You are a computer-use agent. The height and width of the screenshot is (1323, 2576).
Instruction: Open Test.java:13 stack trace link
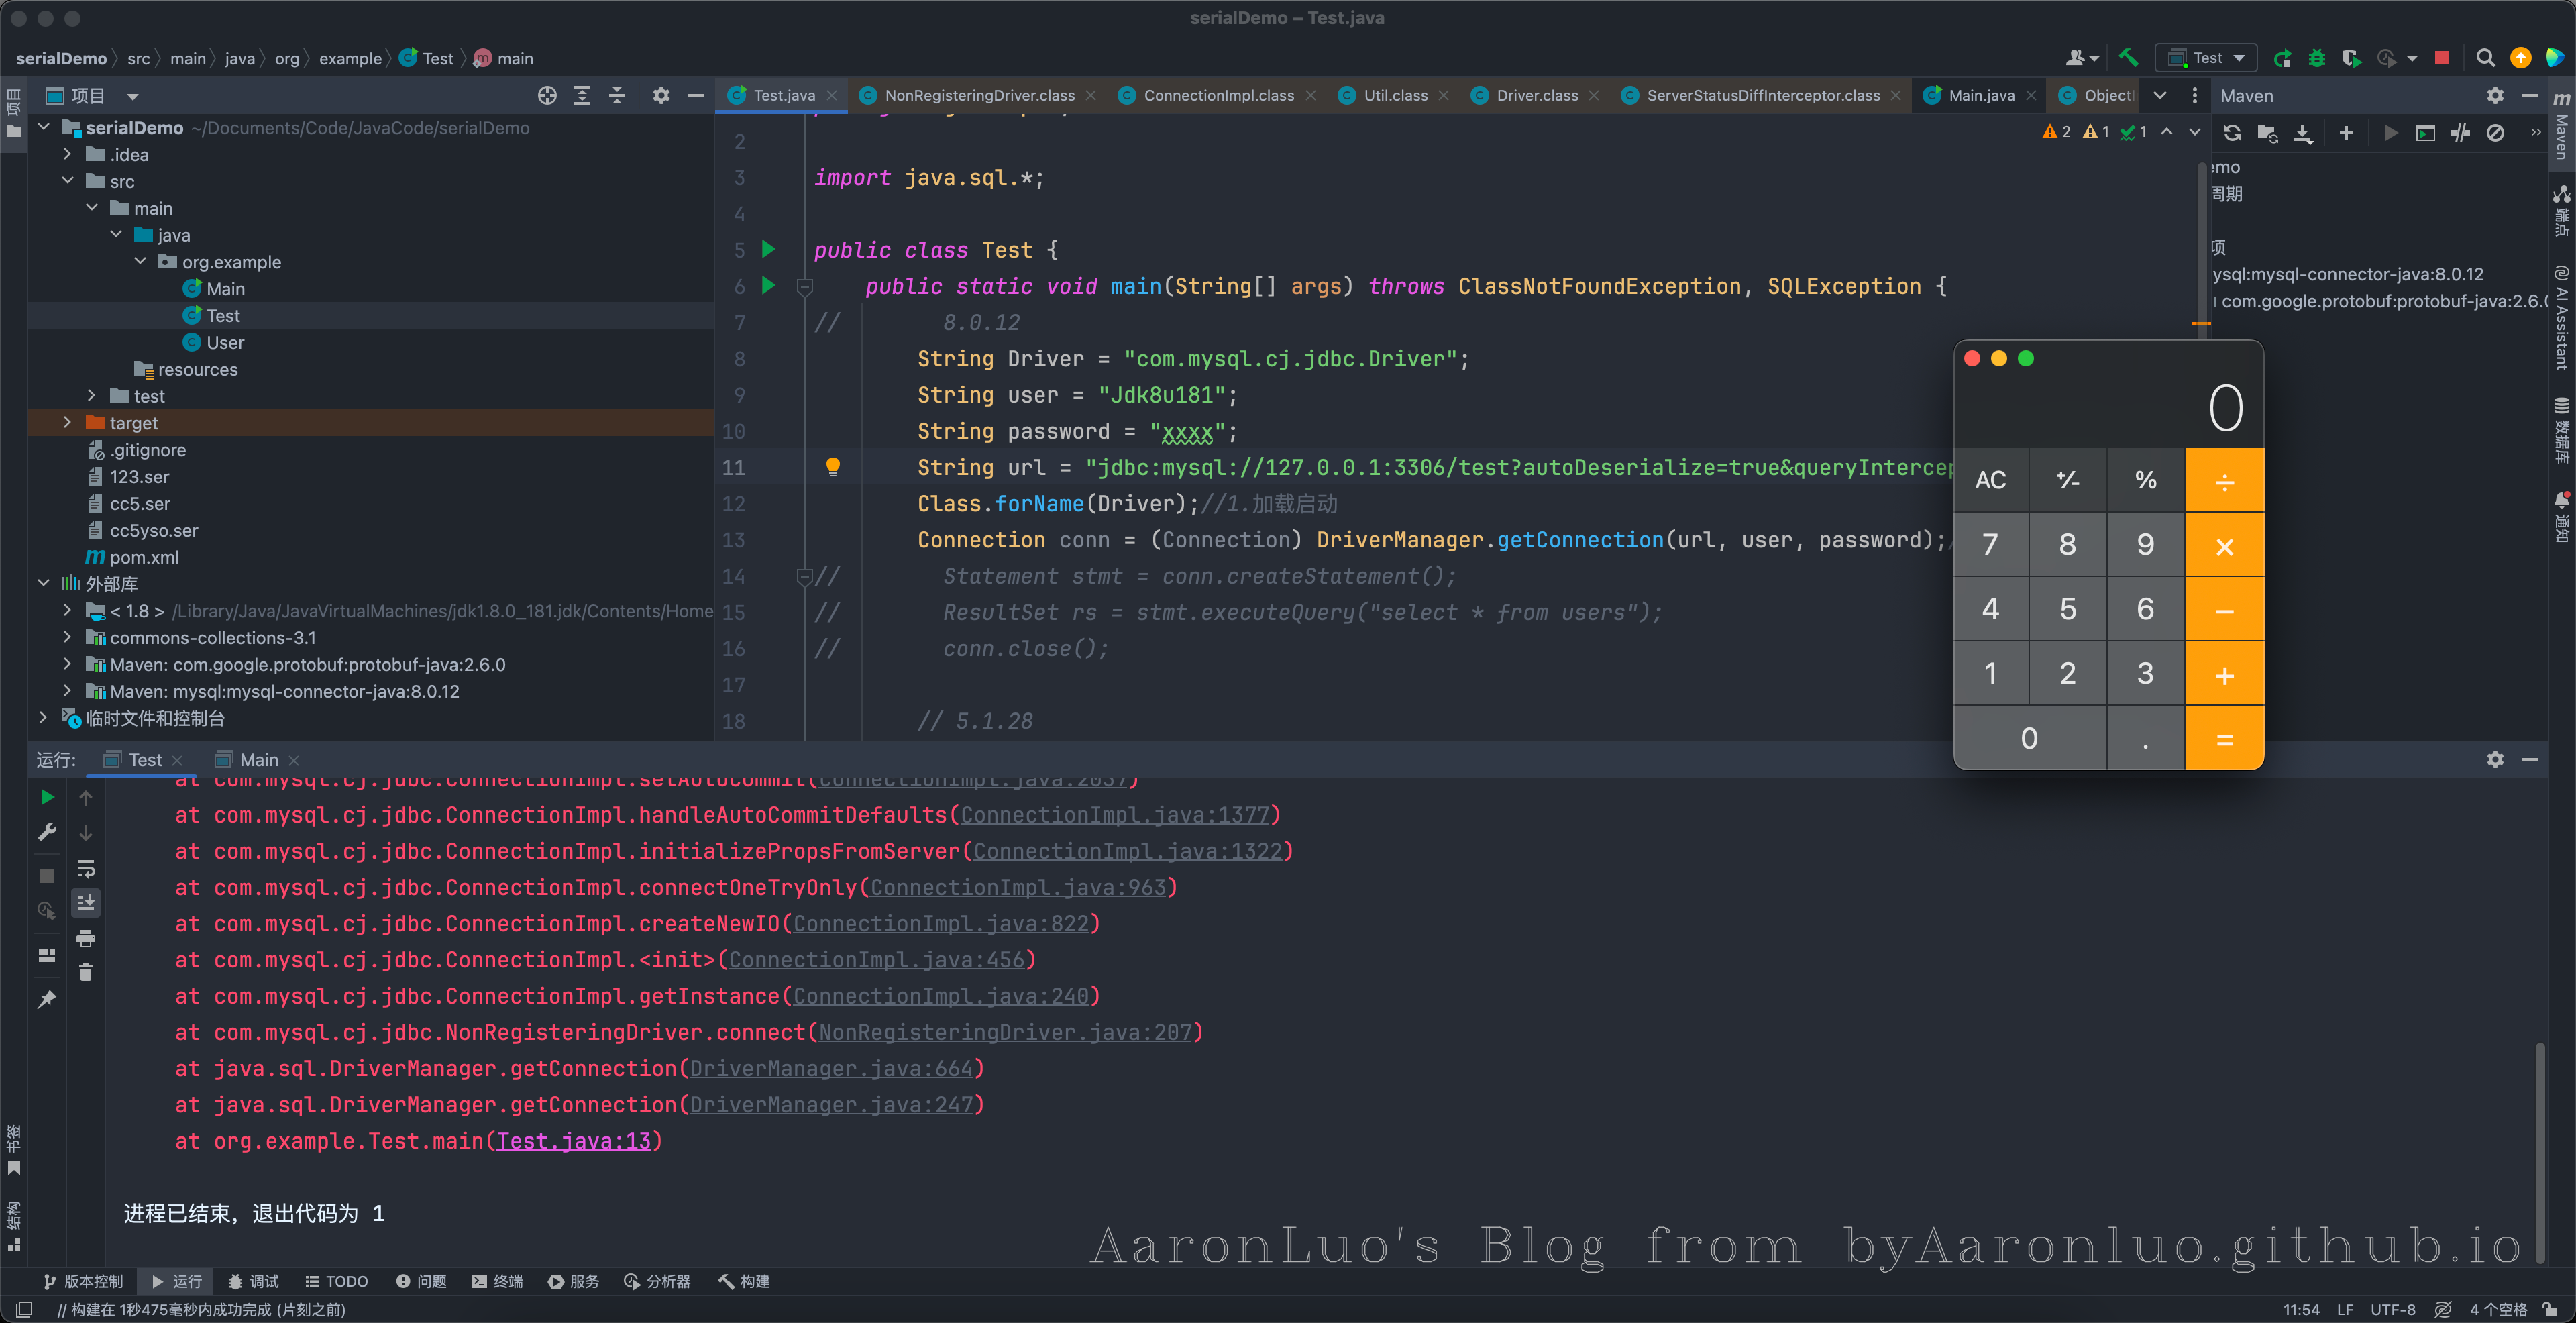click(x=573, y=1141)
